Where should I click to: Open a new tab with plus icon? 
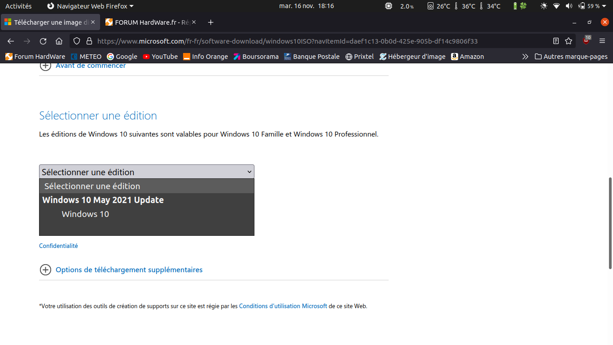pos(211,22)
